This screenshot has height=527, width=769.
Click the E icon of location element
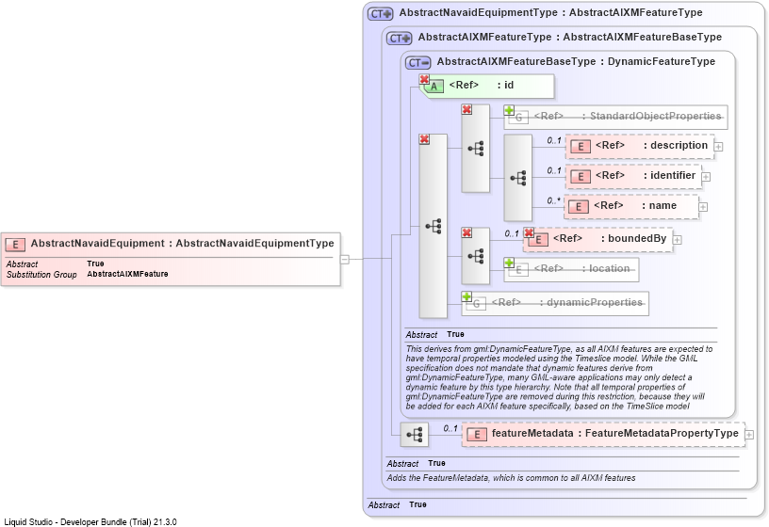[x=518, y=270]
